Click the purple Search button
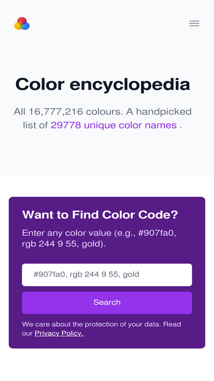The height and width of the screenshot is (381, 214). pos(107,303)
